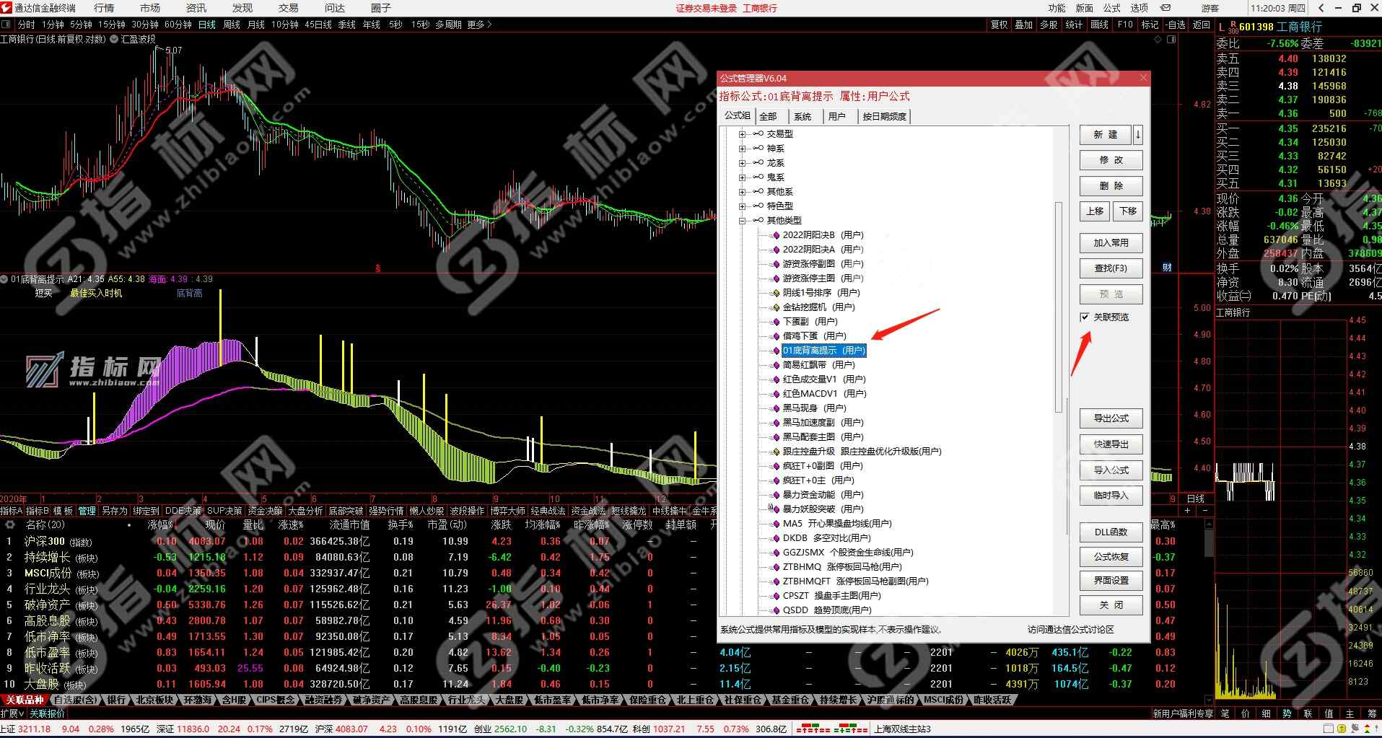Uncheck the 关联预览 checkbox
This screenshot has width=1382, height=738.
(x=1085, y=317)
